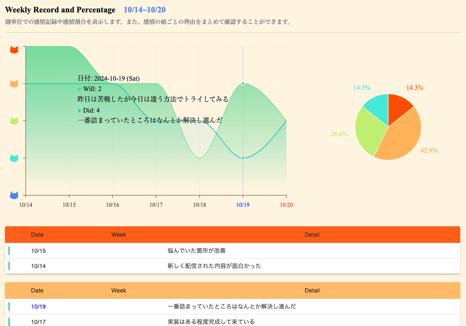
Task: Open the blue 10/19 date in the table
Action: pos(38,307)
